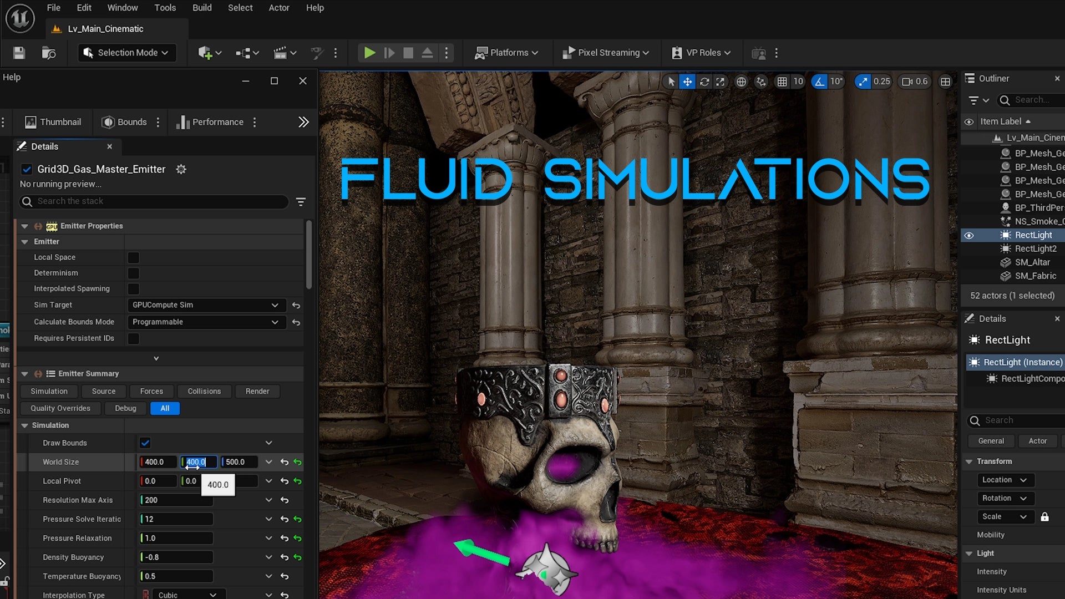
Task: Click the Save current level icon
Action: point(19,53)
